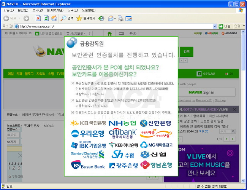
Task: Click the vertical scrollbar down arrow
Action: [x=243, y=181]
